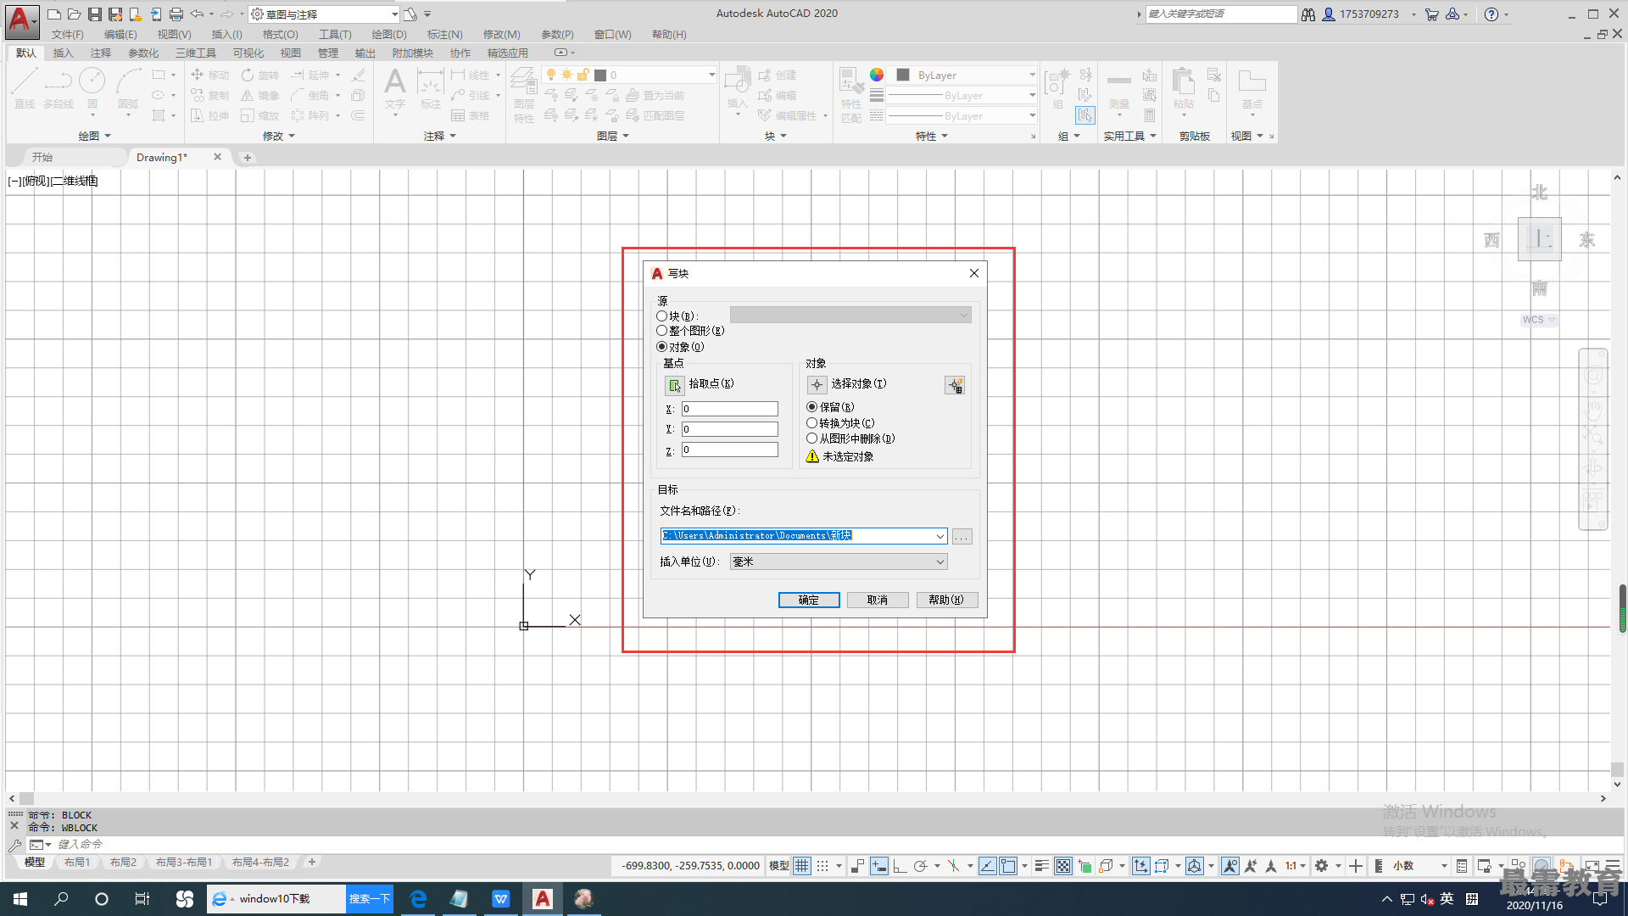1628x916 pixels.
Task: Switch to the 布局1 layout tab
Action: (x=77, y=863)
